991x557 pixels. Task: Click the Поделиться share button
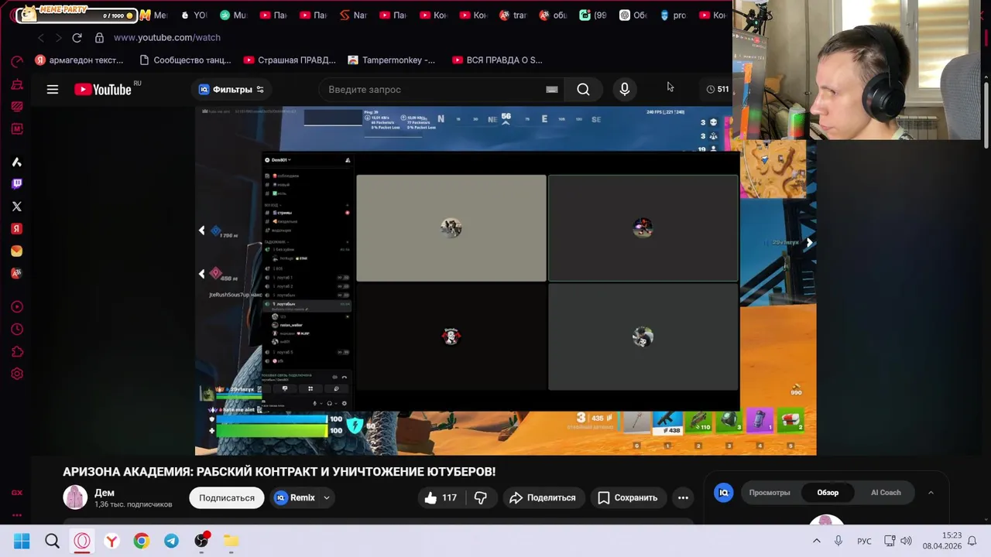[543, 497]
